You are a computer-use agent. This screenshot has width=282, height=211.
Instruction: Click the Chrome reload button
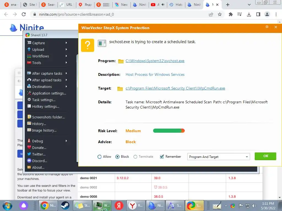[x=24, y=14]
